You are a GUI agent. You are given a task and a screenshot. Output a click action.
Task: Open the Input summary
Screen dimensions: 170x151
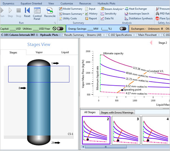point(90,9)
